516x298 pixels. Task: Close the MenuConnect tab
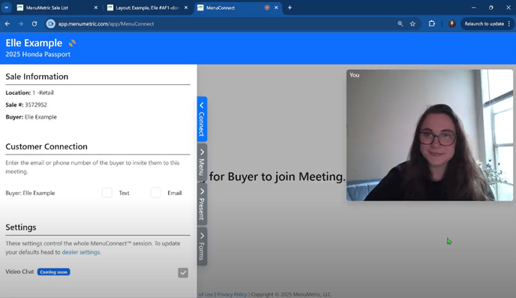coord(276,8)
